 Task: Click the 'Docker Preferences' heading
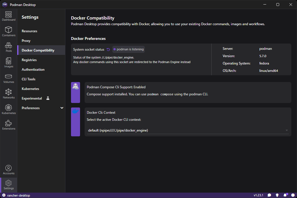(88, 38)
